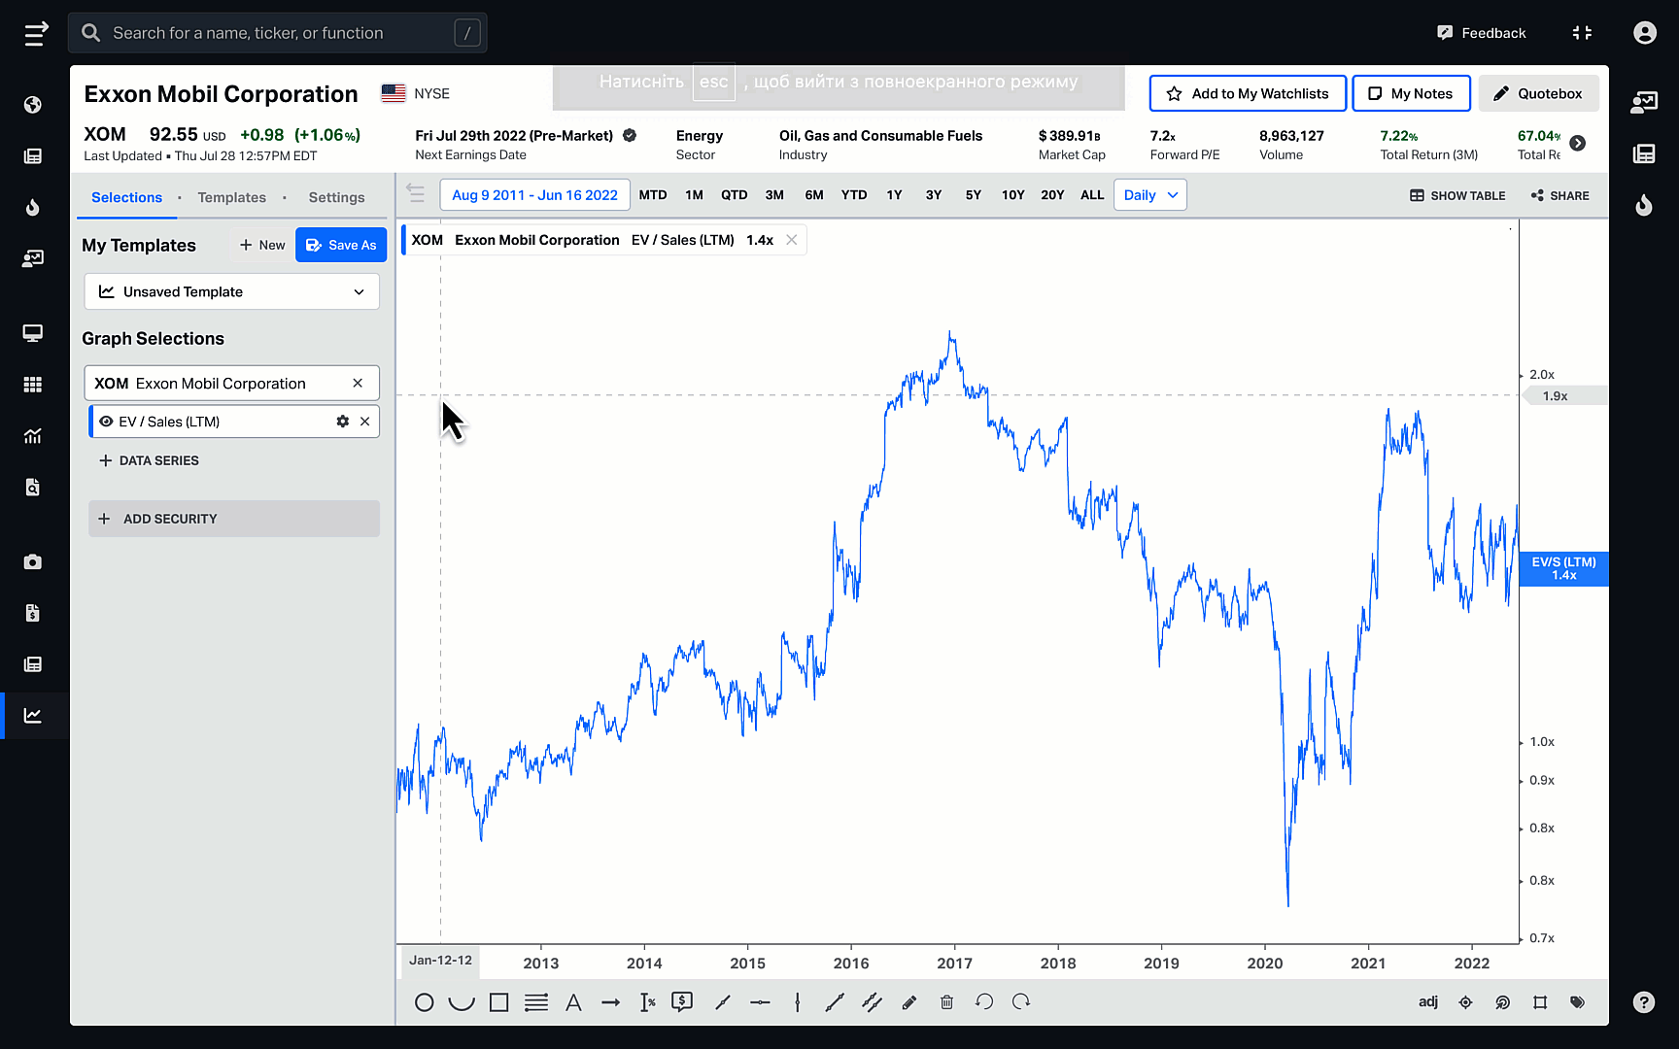Remove the EV / Sales (LTM) series
This screenshot has width=1679, height=1049.
coord(365,422)
